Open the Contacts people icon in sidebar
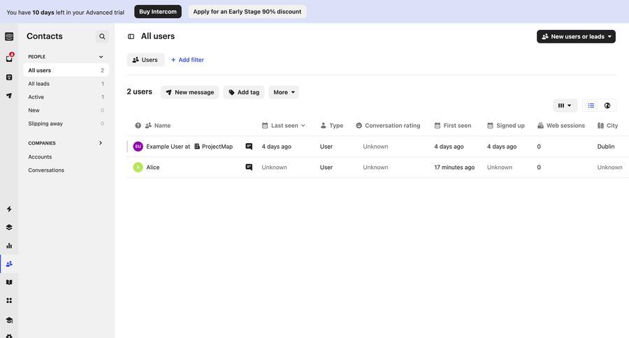629x338 pixels. pyautogui.click(x=9, y=264)
